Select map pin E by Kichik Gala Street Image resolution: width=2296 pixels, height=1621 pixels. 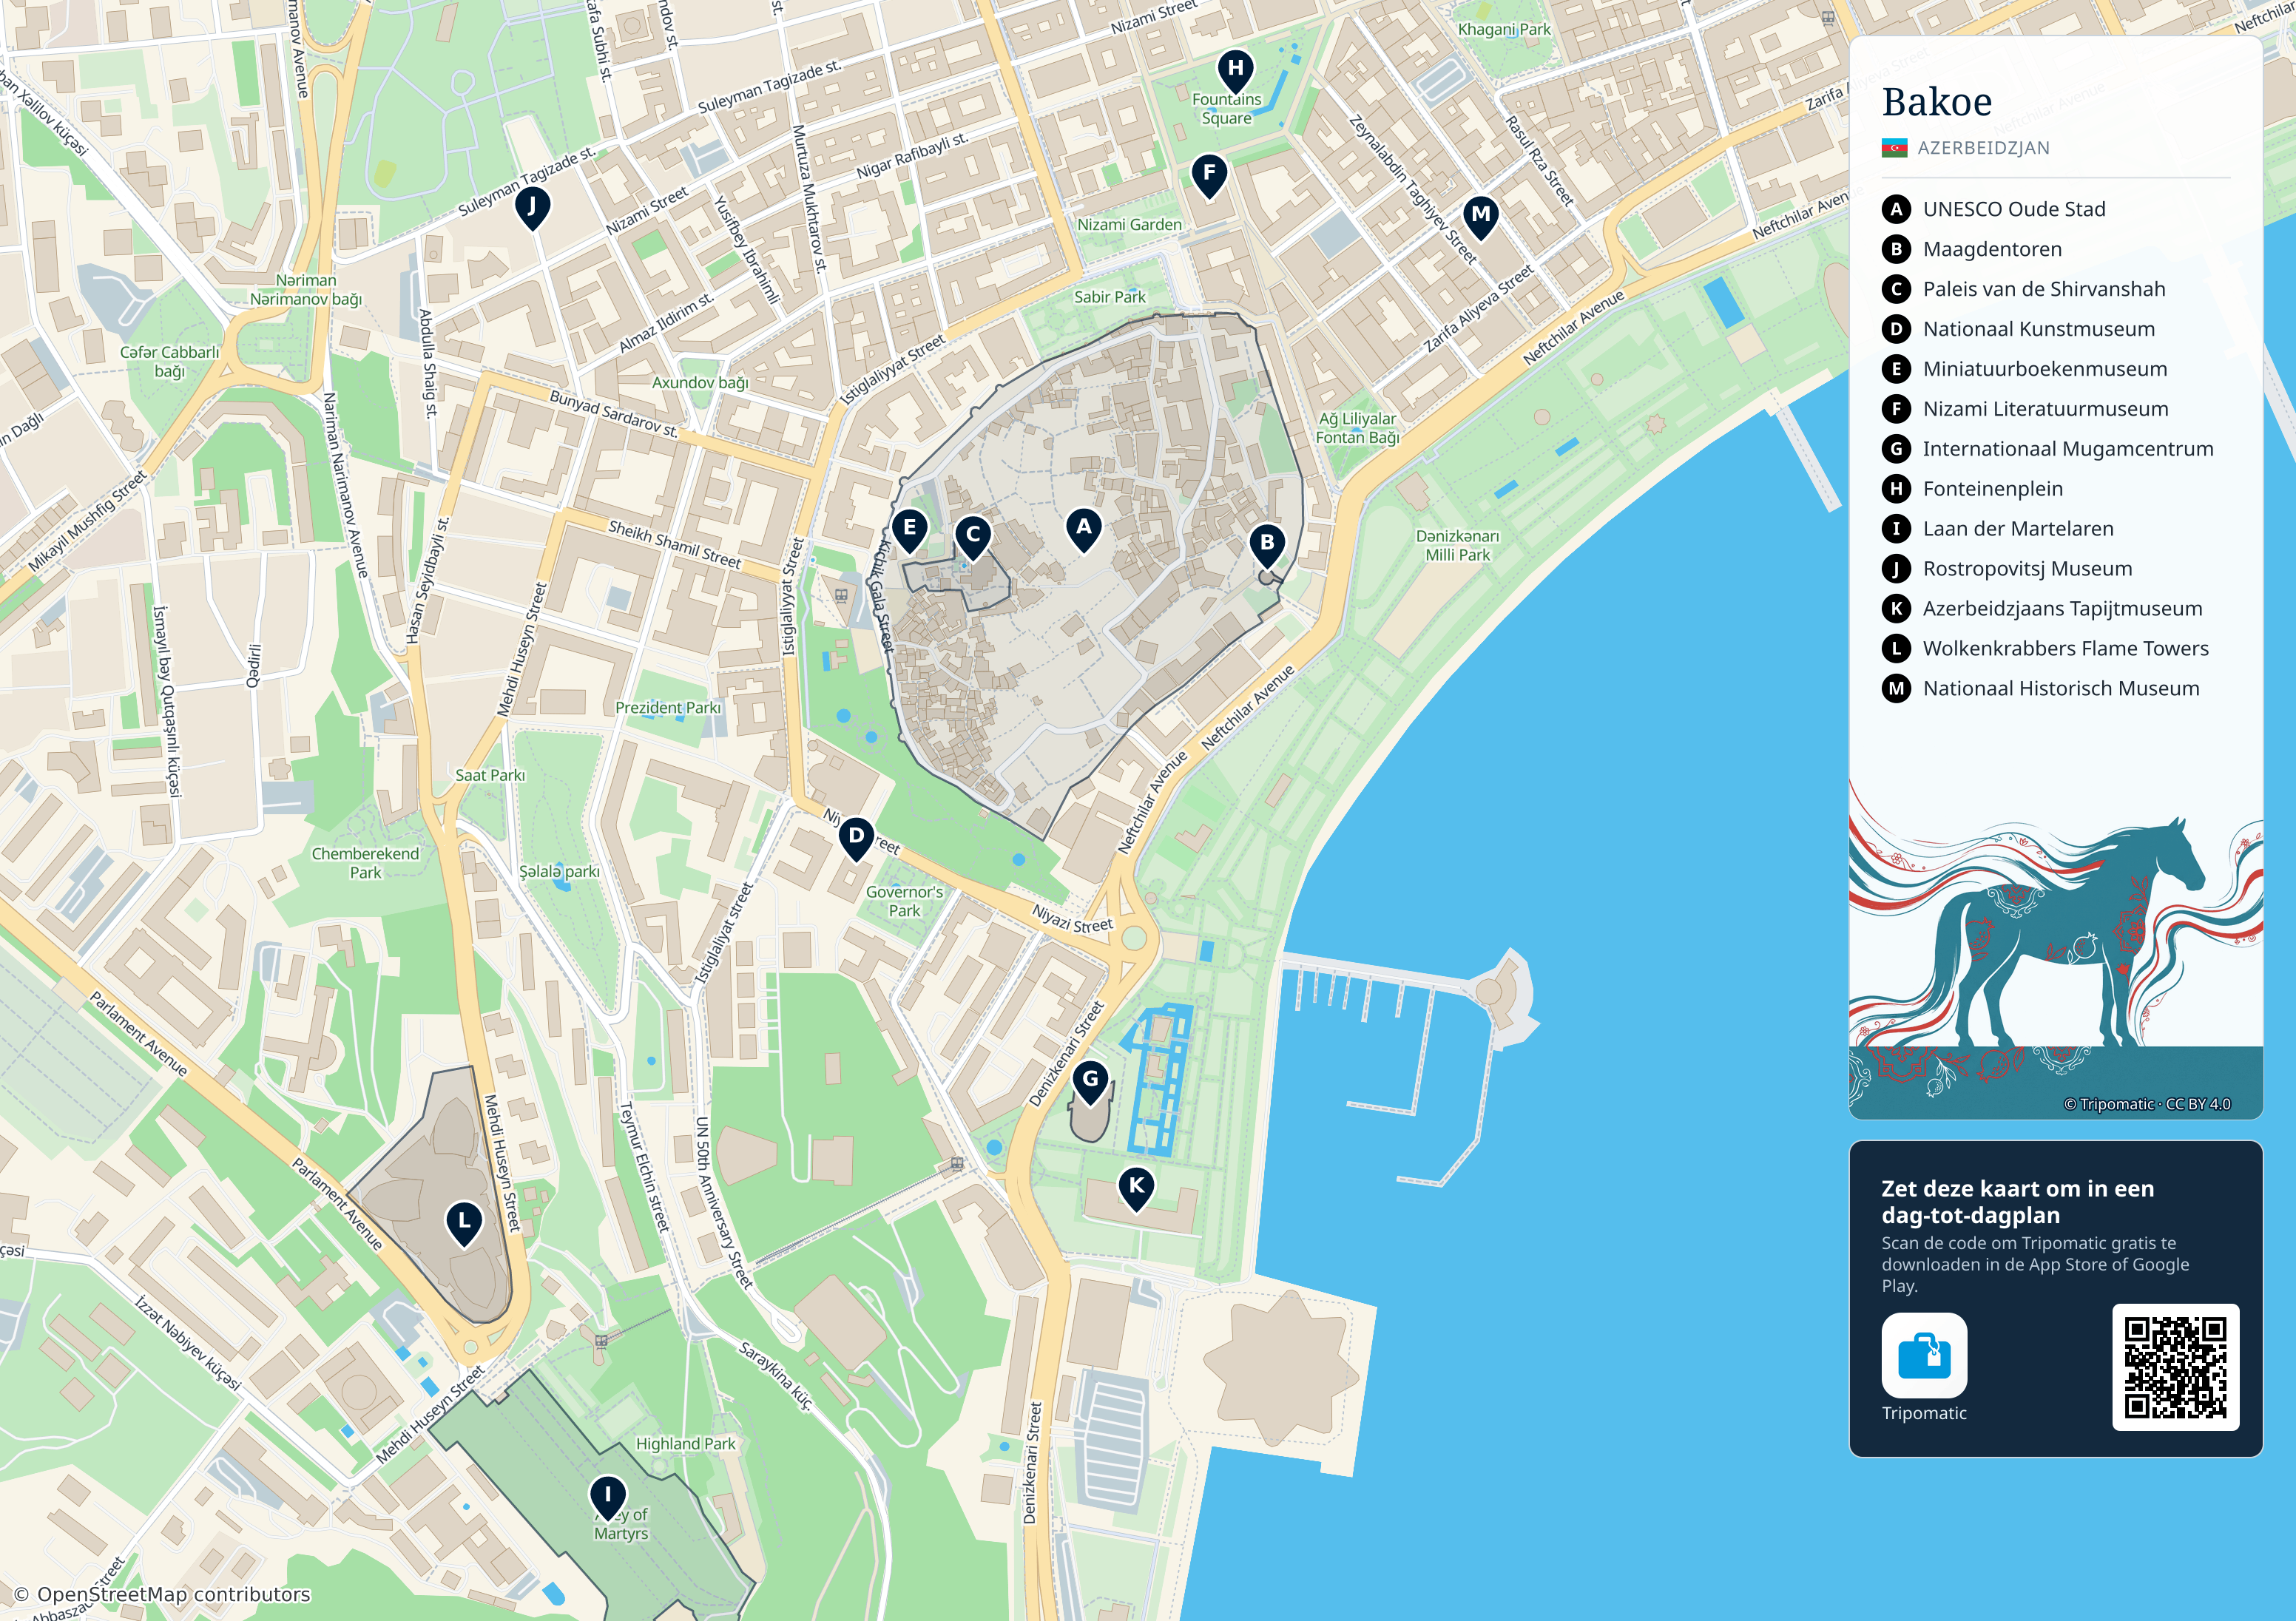point(909,531)
